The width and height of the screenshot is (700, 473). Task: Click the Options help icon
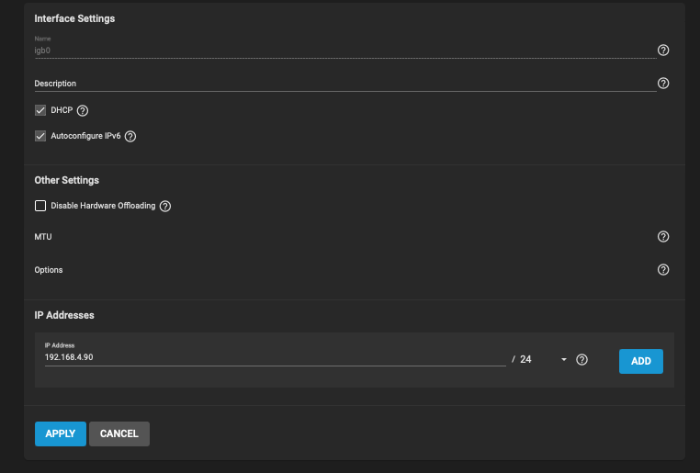[x=663, y=269]
